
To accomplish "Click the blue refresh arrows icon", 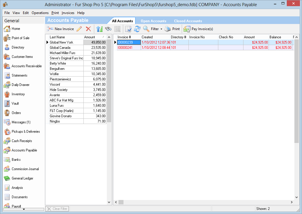I will click(x=137, y=29).
